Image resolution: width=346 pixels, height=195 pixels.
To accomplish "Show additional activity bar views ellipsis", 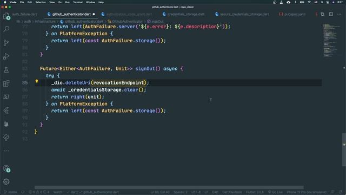I will [x=6, y=151].
